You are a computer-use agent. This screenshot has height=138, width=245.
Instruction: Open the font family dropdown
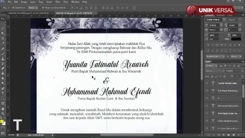coord(224,20)
